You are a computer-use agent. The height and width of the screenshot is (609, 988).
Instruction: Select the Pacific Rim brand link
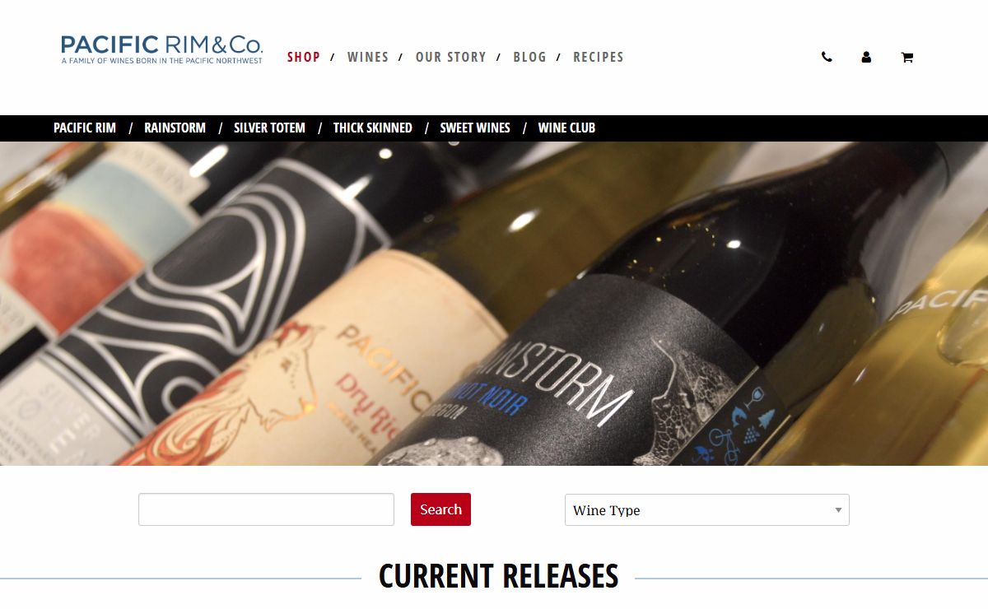85,128
